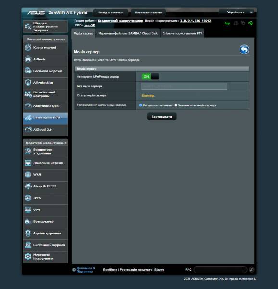Open the Посібник manual link
The image size is (278, 289).
pos(110,270)
